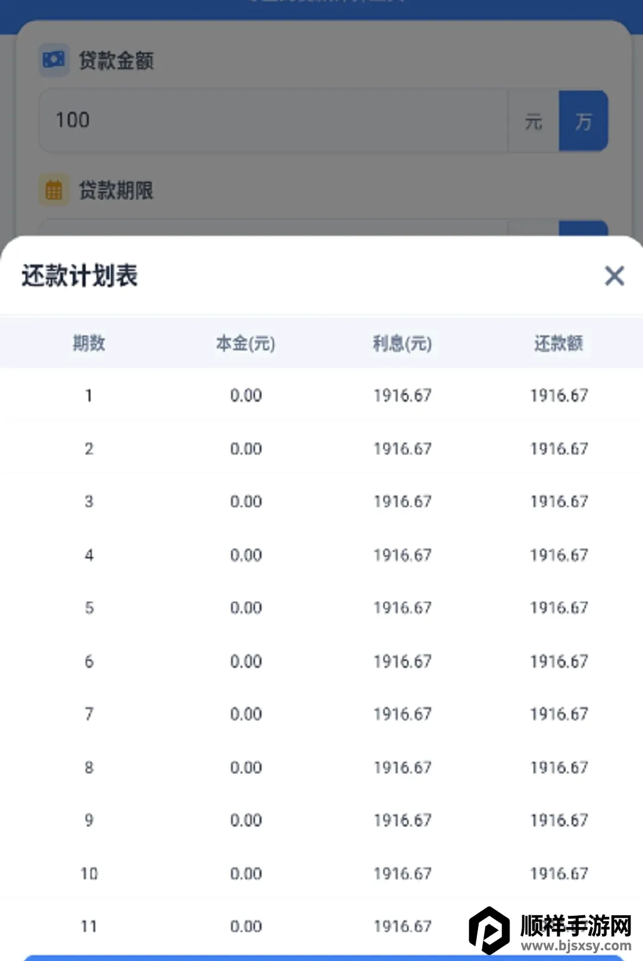Select the 元 unit toggle

(x=533, y=122)
